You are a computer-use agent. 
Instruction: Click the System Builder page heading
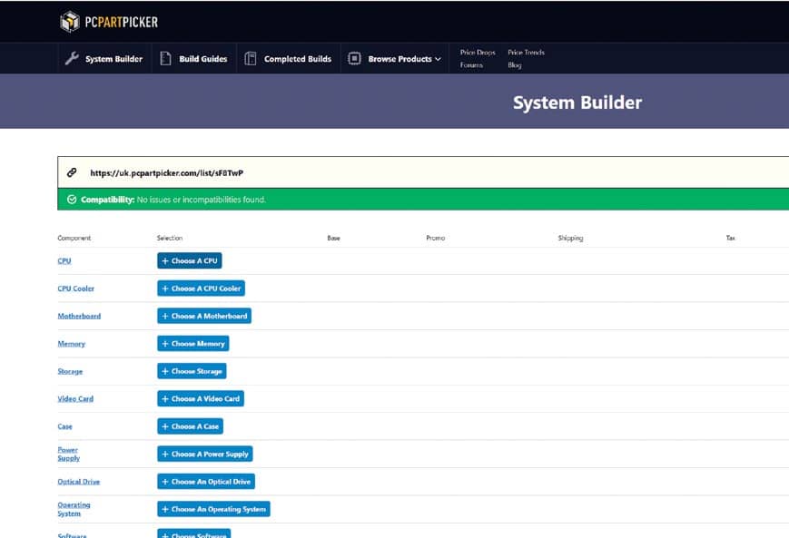(x=577, y=103)
